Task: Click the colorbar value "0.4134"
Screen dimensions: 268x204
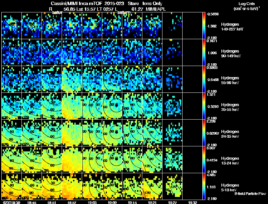Action: pyautogui.click(x=212, y=160)
